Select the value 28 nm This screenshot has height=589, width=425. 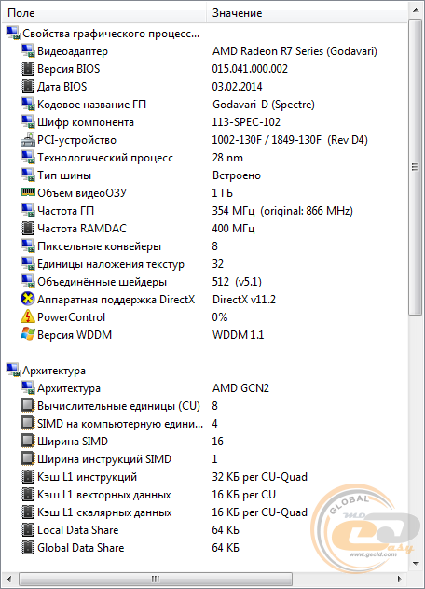pos(227,158)
